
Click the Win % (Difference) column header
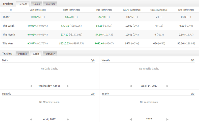tap(132, 10)
